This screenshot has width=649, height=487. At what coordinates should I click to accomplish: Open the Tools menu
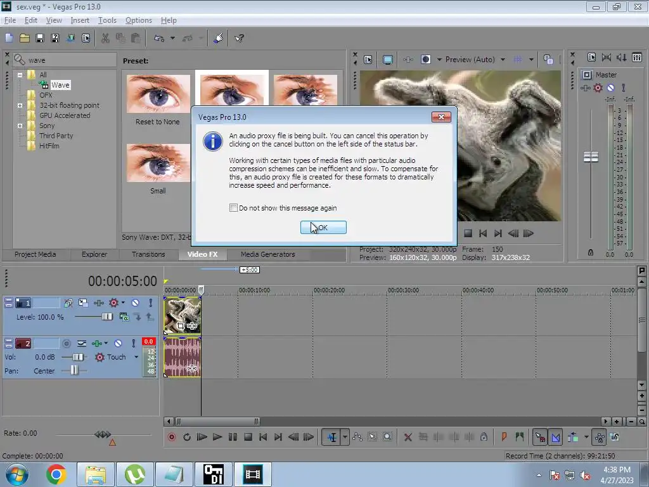click(x=107, y=20)
